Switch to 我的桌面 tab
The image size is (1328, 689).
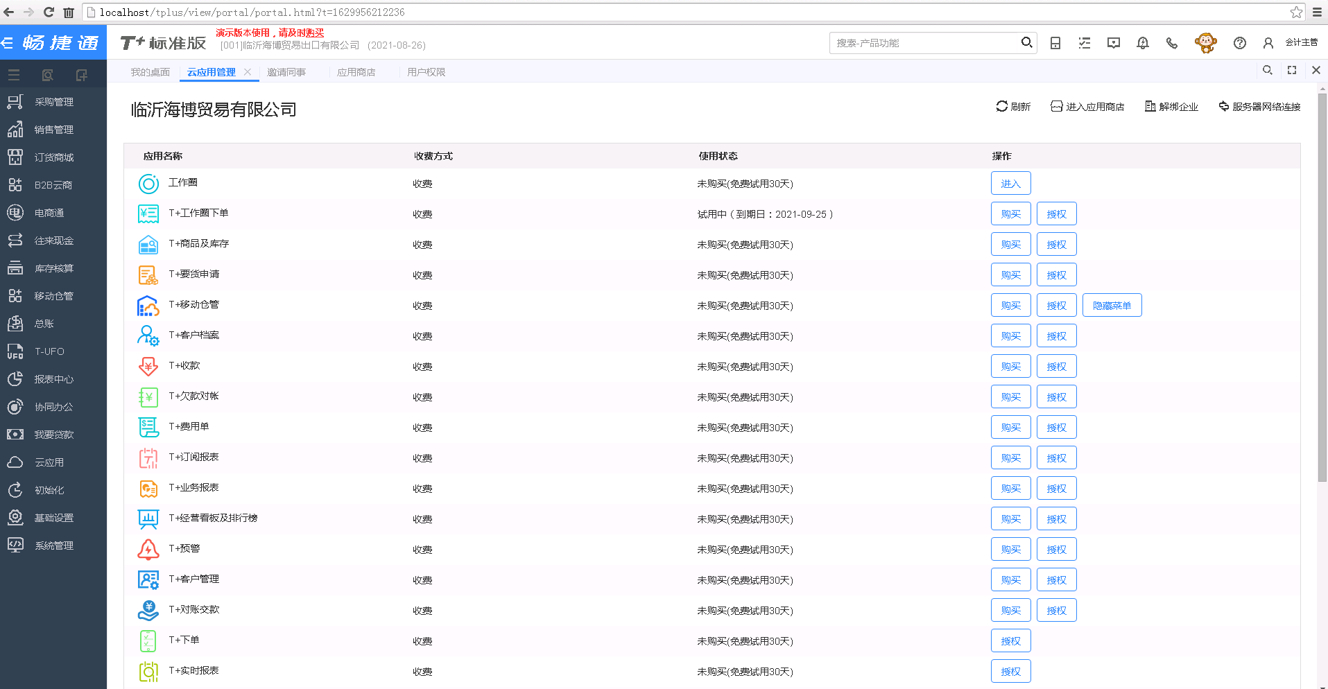(x=150, y=72)
